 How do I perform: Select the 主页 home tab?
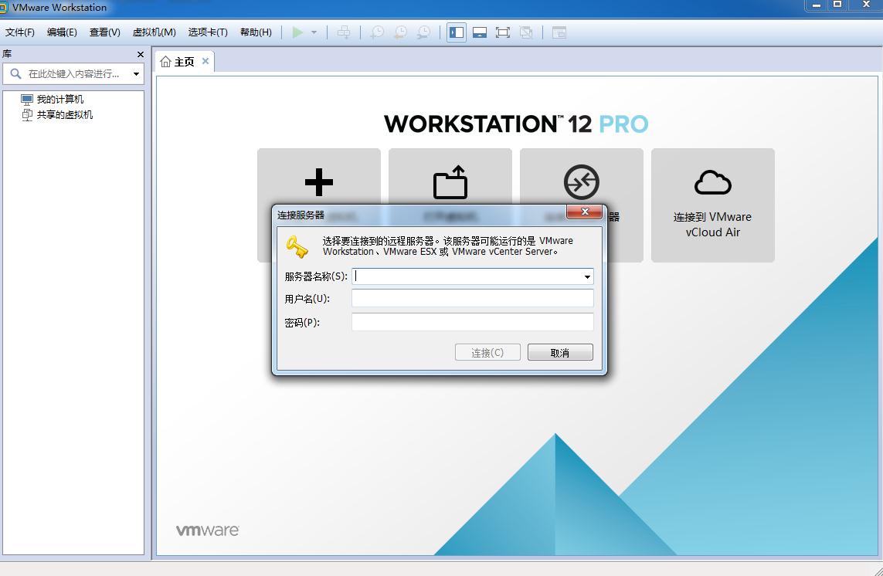coord(184,62)
